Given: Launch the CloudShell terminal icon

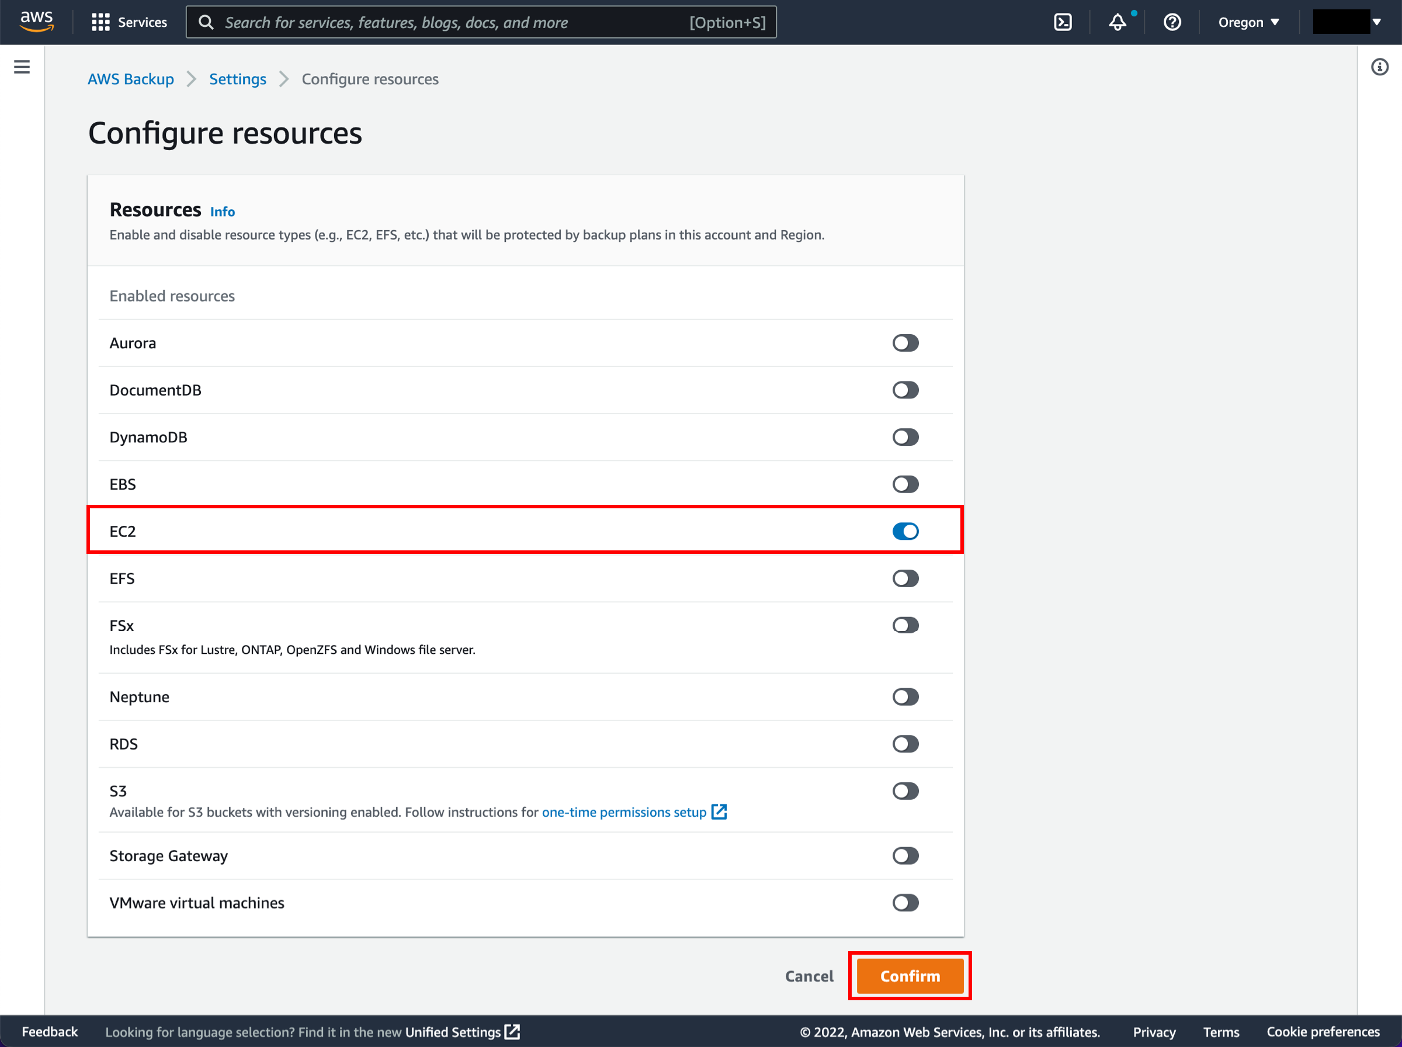Looking at the screenshot, I should 1063,22.
